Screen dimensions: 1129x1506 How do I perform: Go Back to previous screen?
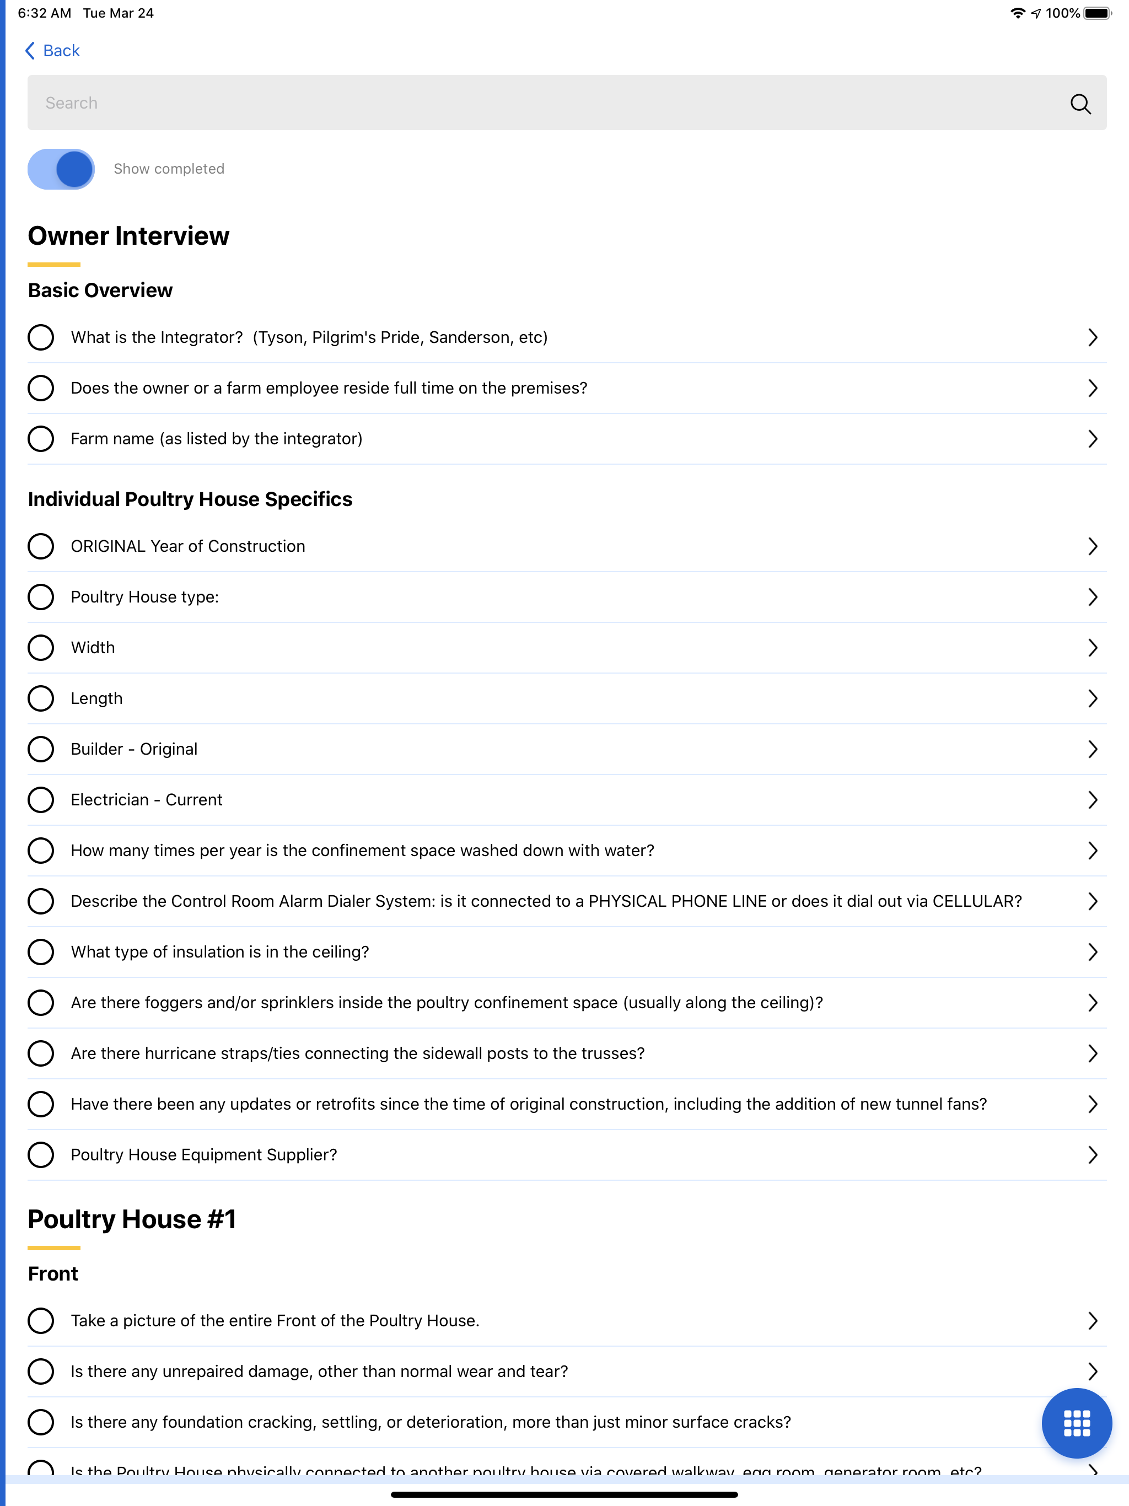[x=52, y=51]
